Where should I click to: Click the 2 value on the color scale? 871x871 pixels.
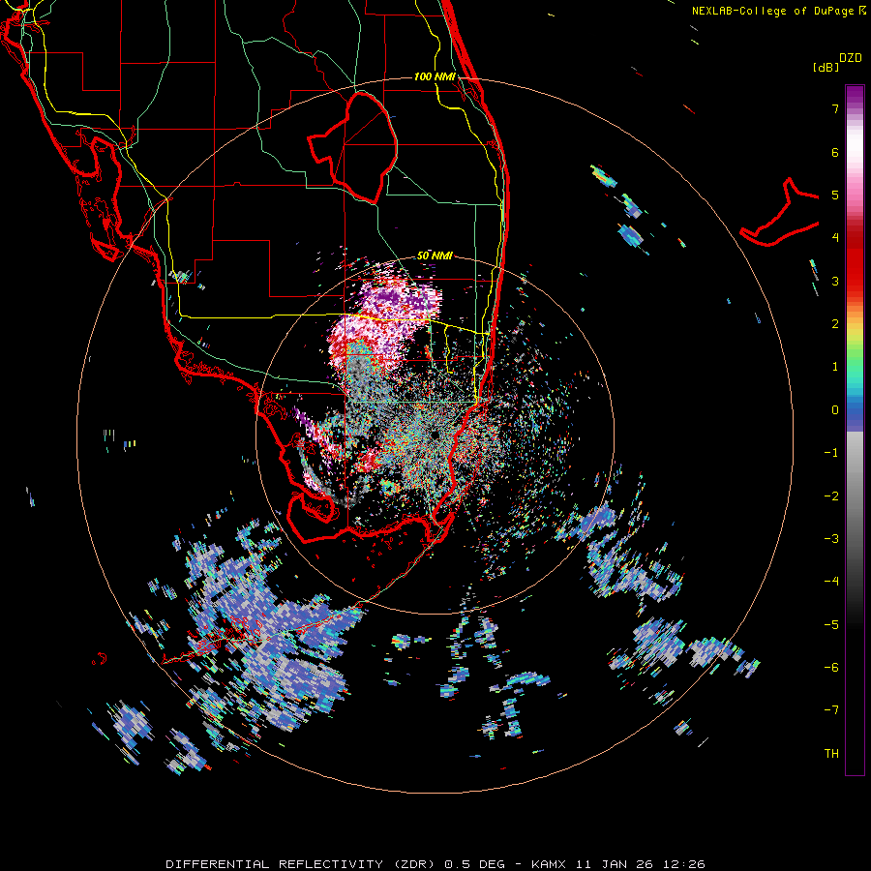(x=835, y=324)
